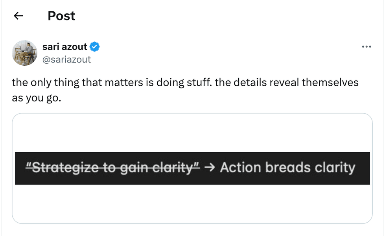Viewport: 385px width, 236px height.
Task: Click the "Action breads clarity" text
Action: coord(287,168)
